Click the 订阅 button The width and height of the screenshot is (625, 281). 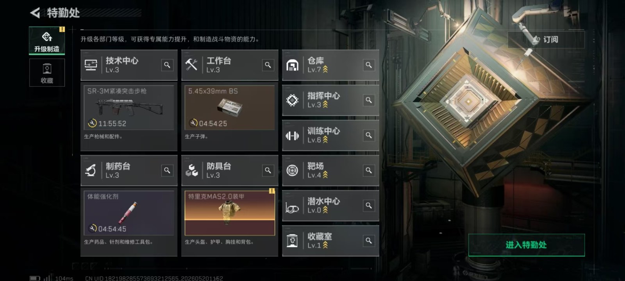pos(546,39)
